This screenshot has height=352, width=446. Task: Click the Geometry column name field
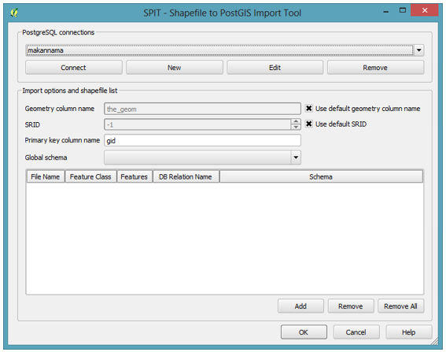click(x=202, y=109)
